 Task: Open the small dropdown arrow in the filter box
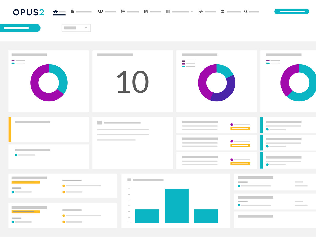tap(86, 28)
